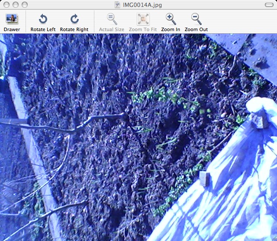Screen dimensions: 277x241
Task: Click the "Zoom Out" text label
Action: 196,29
